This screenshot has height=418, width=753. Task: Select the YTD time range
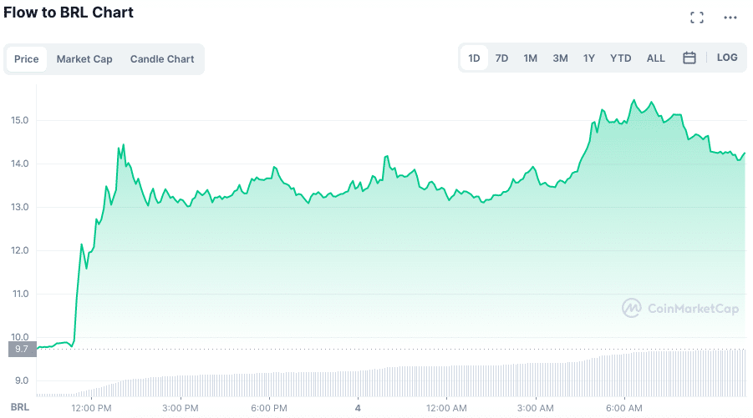pos(620,58)
